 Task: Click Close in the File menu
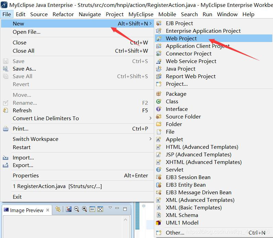tap(78, 42)
